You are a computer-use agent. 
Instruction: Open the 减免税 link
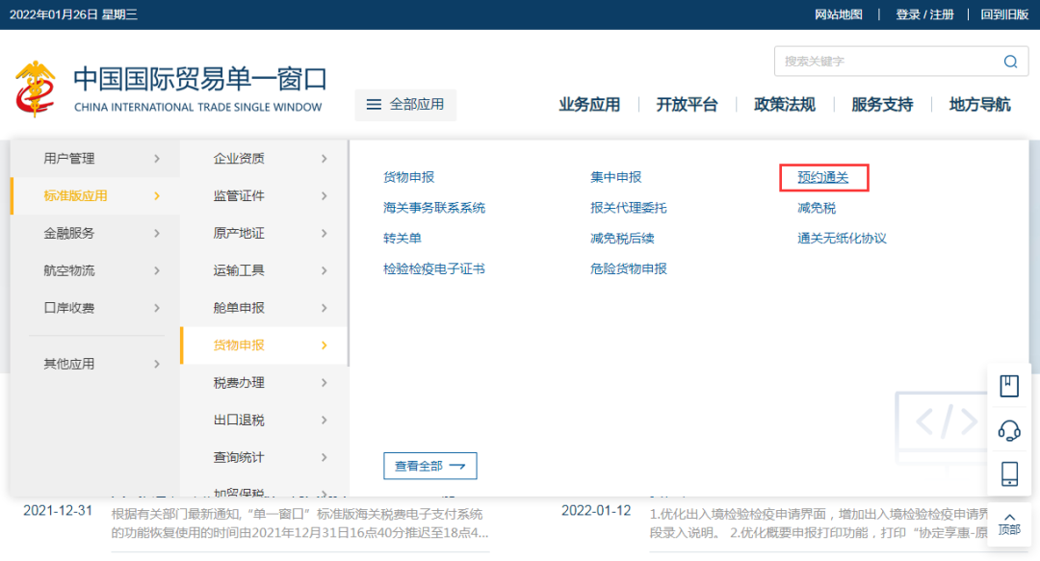click(817, 208)
